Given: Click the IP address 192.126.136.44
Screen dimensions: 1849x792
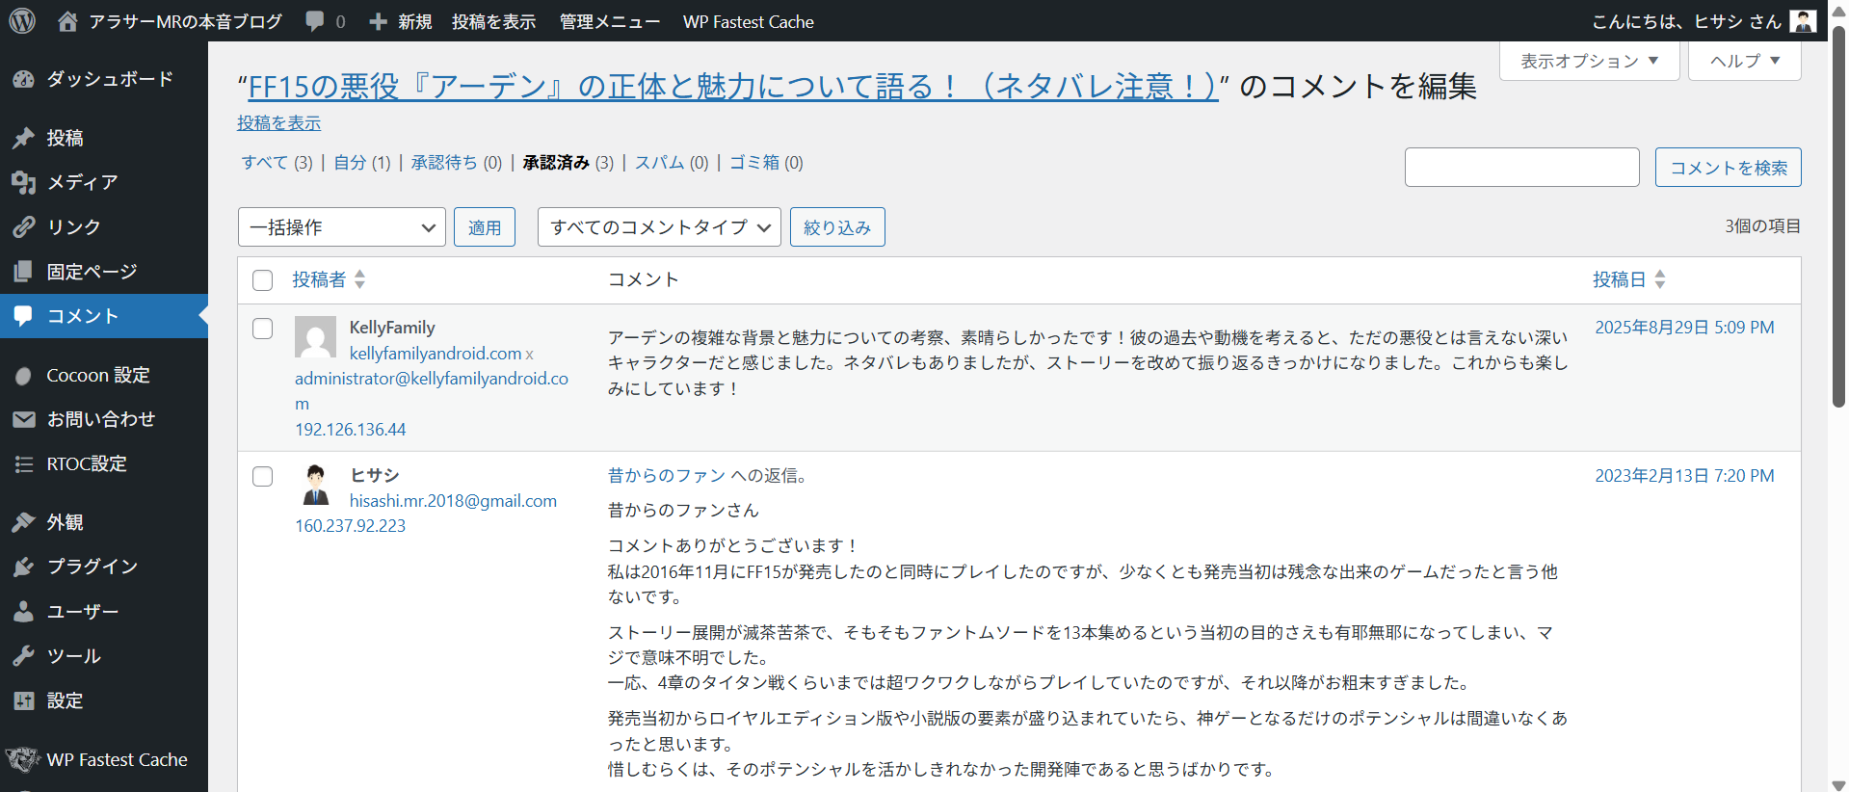Looking at the screenshot, I should point(351,430).
